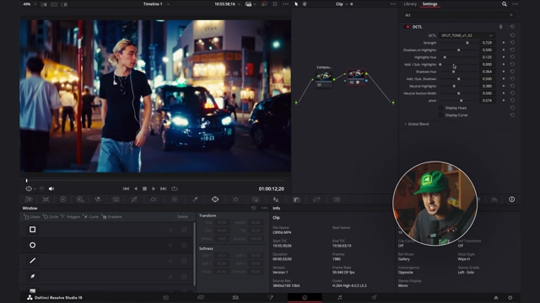Go to the Fairlight page
540x303 pixels.
point(339,297)
